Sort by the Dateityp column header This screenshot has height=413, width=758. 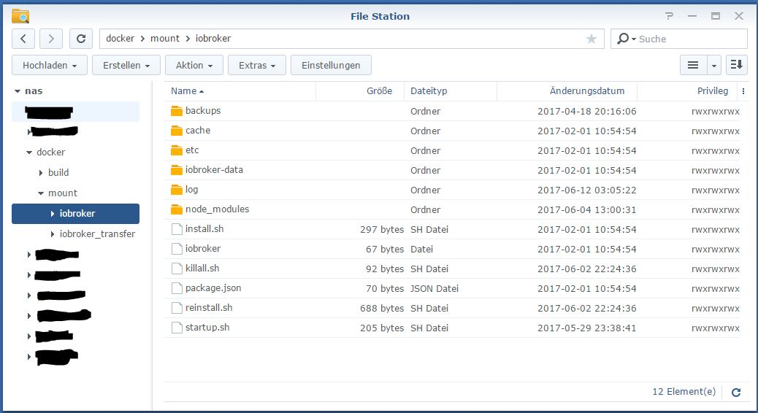451,90
